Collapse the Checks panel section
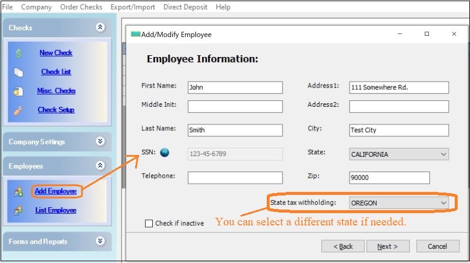This screenshot has width=470, height=263. (x=100, y=28)
